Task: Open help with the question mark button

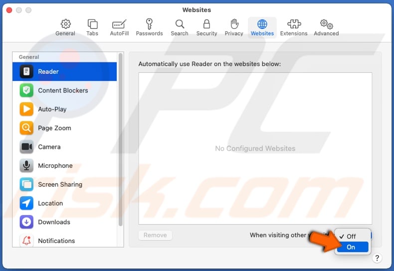Action: point(377,258)
